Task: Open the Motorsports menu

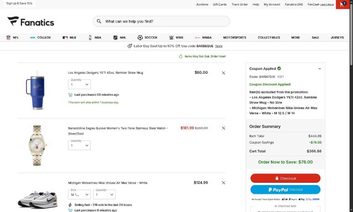Action: pos(234,37)
